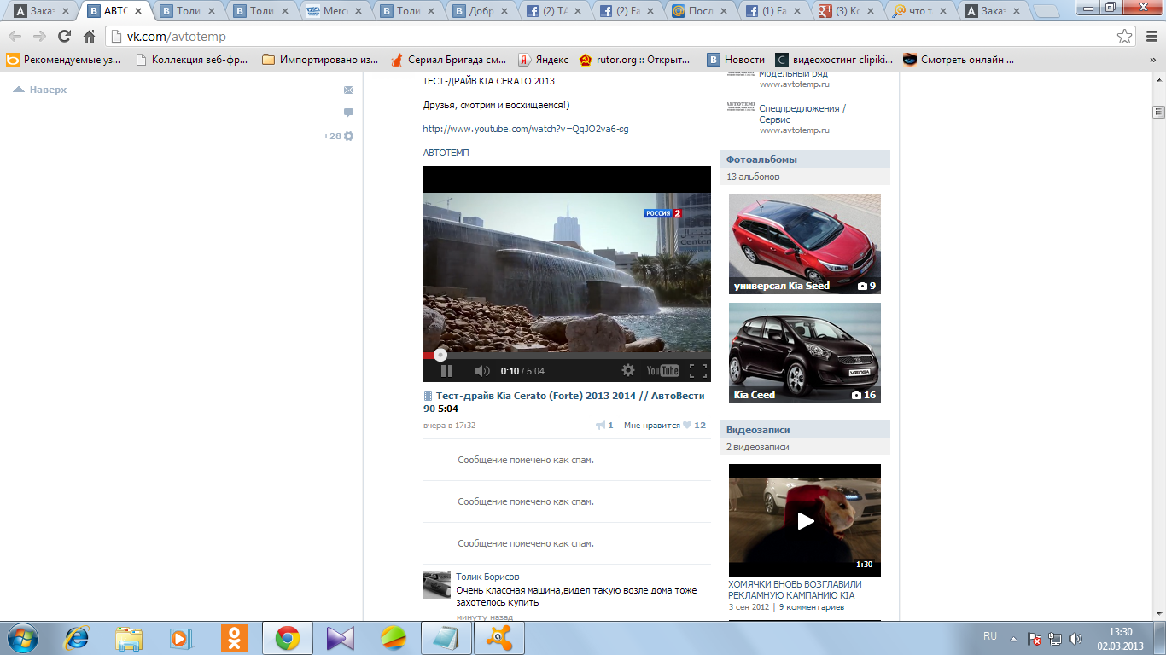Open the Windows Start menu
Viewport: 1166px width, 655px height.
[x=23, y=638]
